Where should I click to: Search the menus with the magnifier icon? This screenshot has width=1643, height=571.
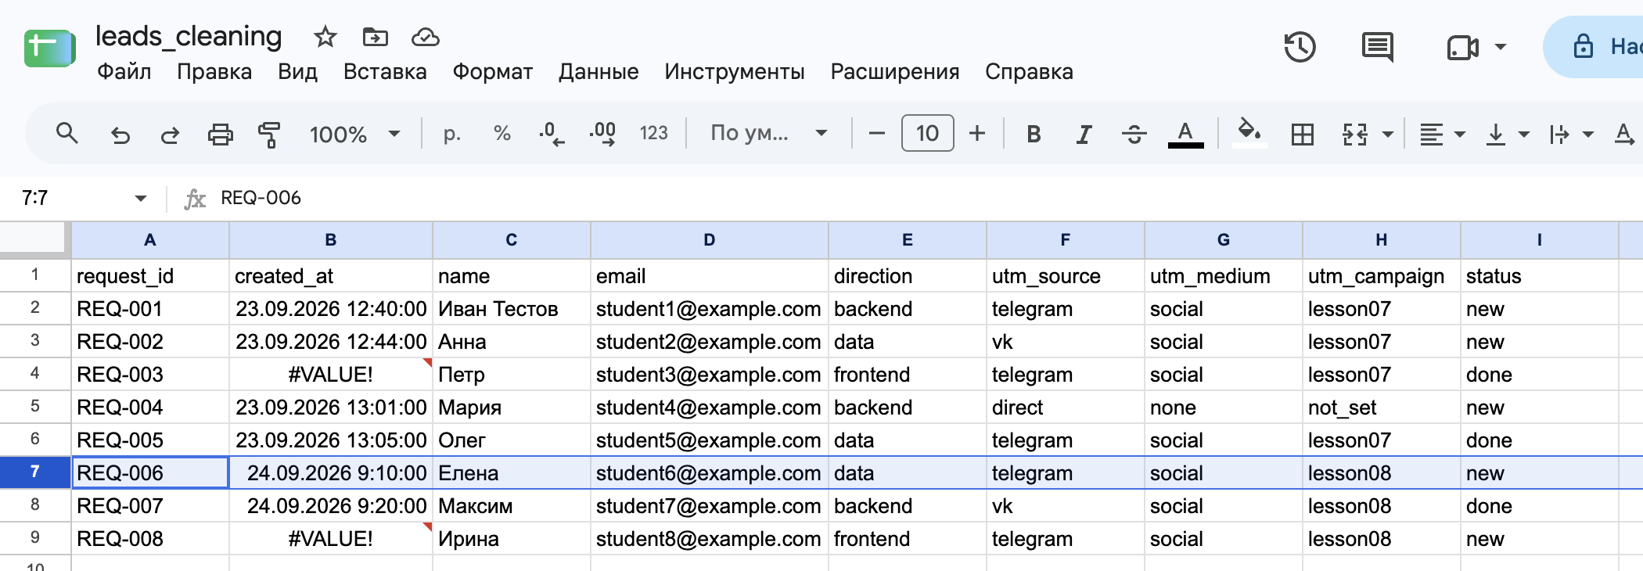[x=67, y=134]
